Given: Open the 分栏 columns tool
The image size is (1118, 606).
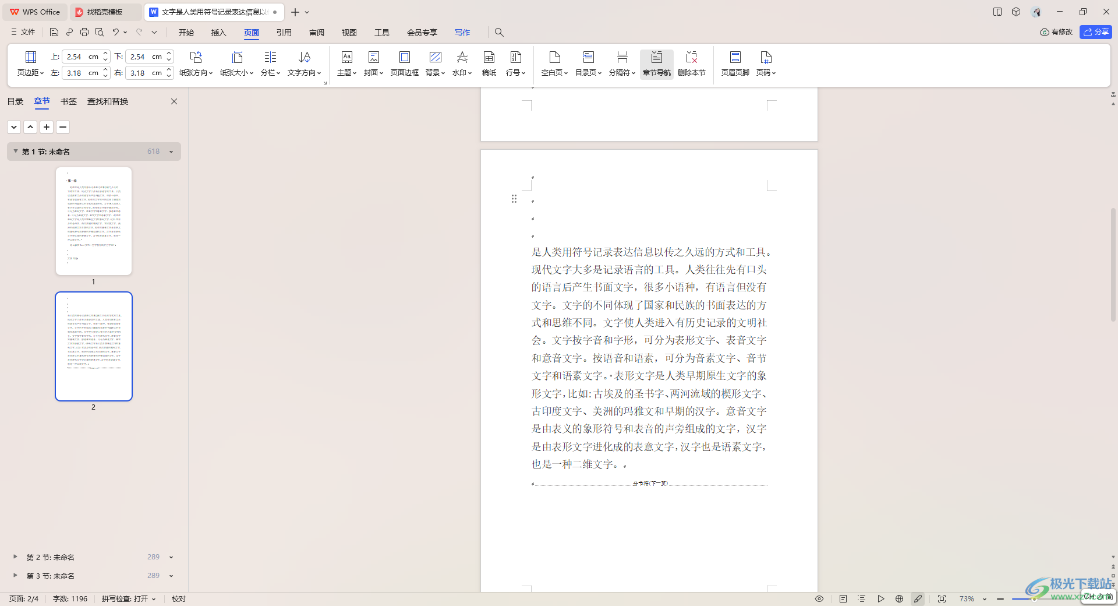Looking at the screenshot, I should pyautogui.click(x=270, y=64).
